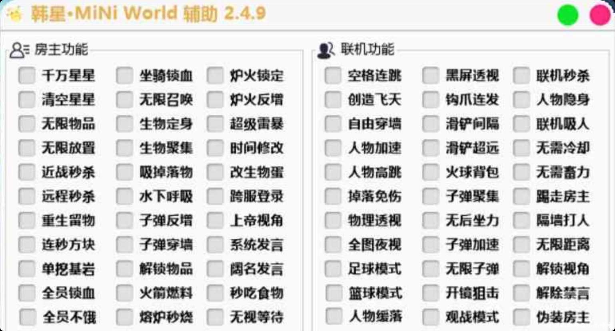Enable 熔炉秒烧 checkbox

pyautogui.click(x=125, y=317)
